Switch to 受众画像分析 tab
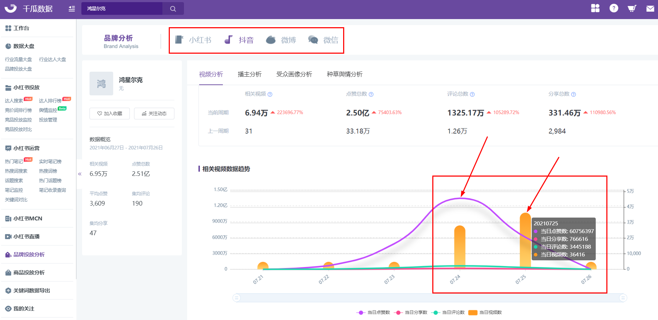Viewport: 658px width, 320px height. 294,74
